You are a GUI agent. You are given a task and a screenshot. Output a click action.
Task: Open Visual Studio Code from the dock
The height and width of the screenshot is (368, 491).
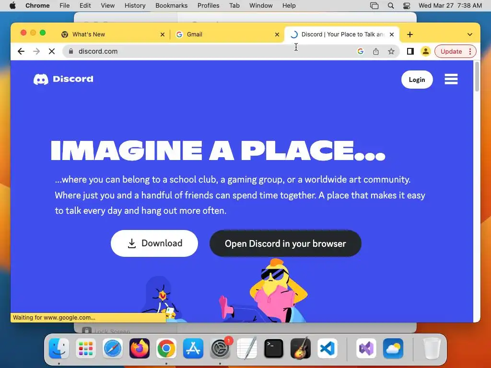(327, 348)
